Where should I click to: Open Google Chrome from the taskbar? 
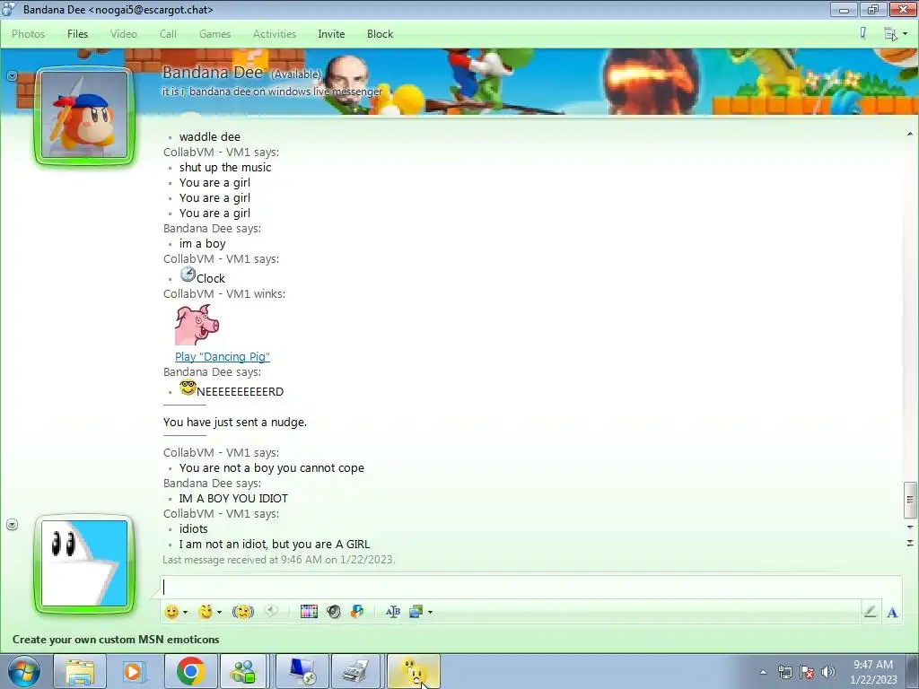[190, 671]
